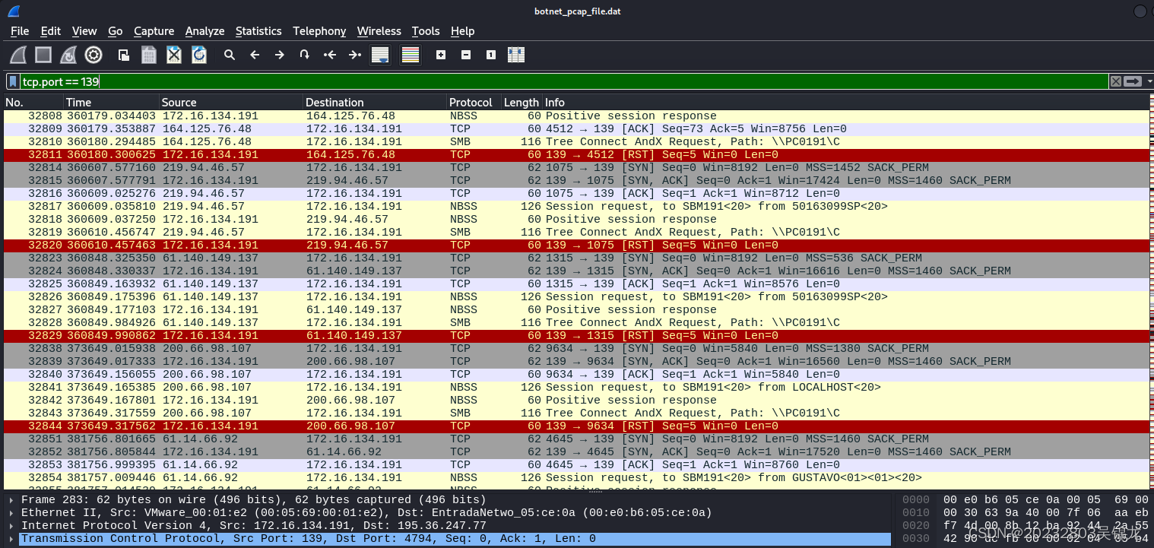
Task: Open display filter history dropdown
Action: 1149,81
